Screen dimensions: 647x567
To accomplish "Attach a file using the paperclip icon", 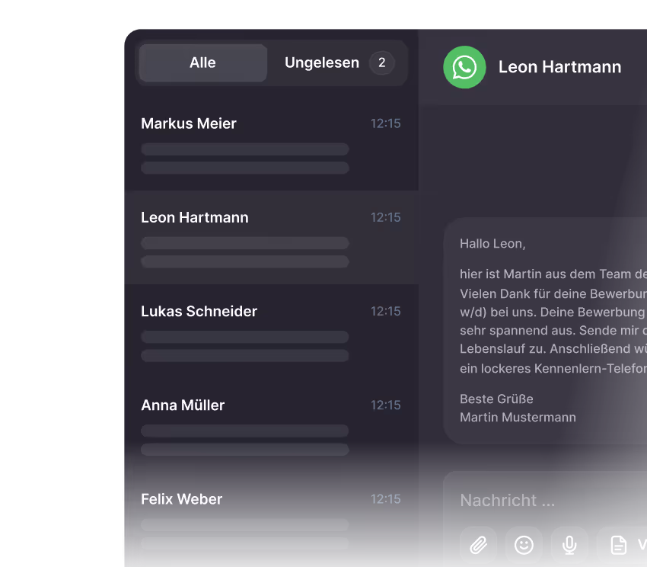I will point(478,544).
